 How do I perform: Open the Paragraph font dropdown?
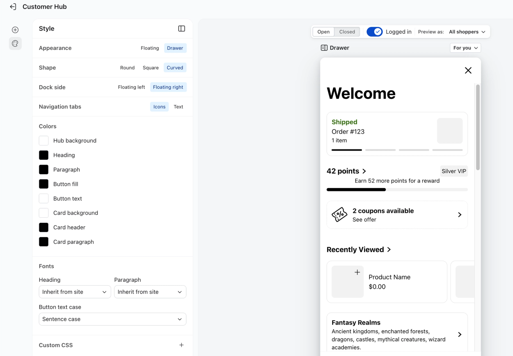(150, 292)
